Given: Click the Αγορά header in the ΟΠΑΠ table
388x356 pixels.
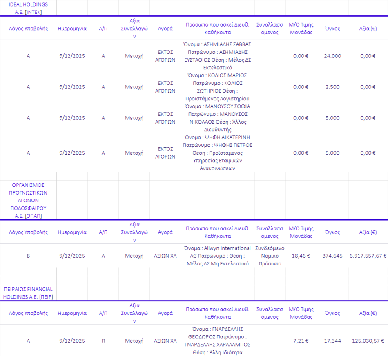Looking at the screenshot, I should point(165,232).
